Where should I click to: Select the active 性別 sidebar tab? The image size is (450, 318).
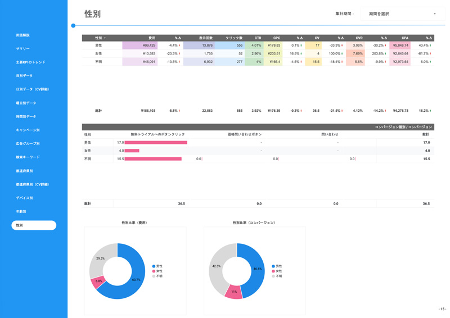[x=34, y=225]
